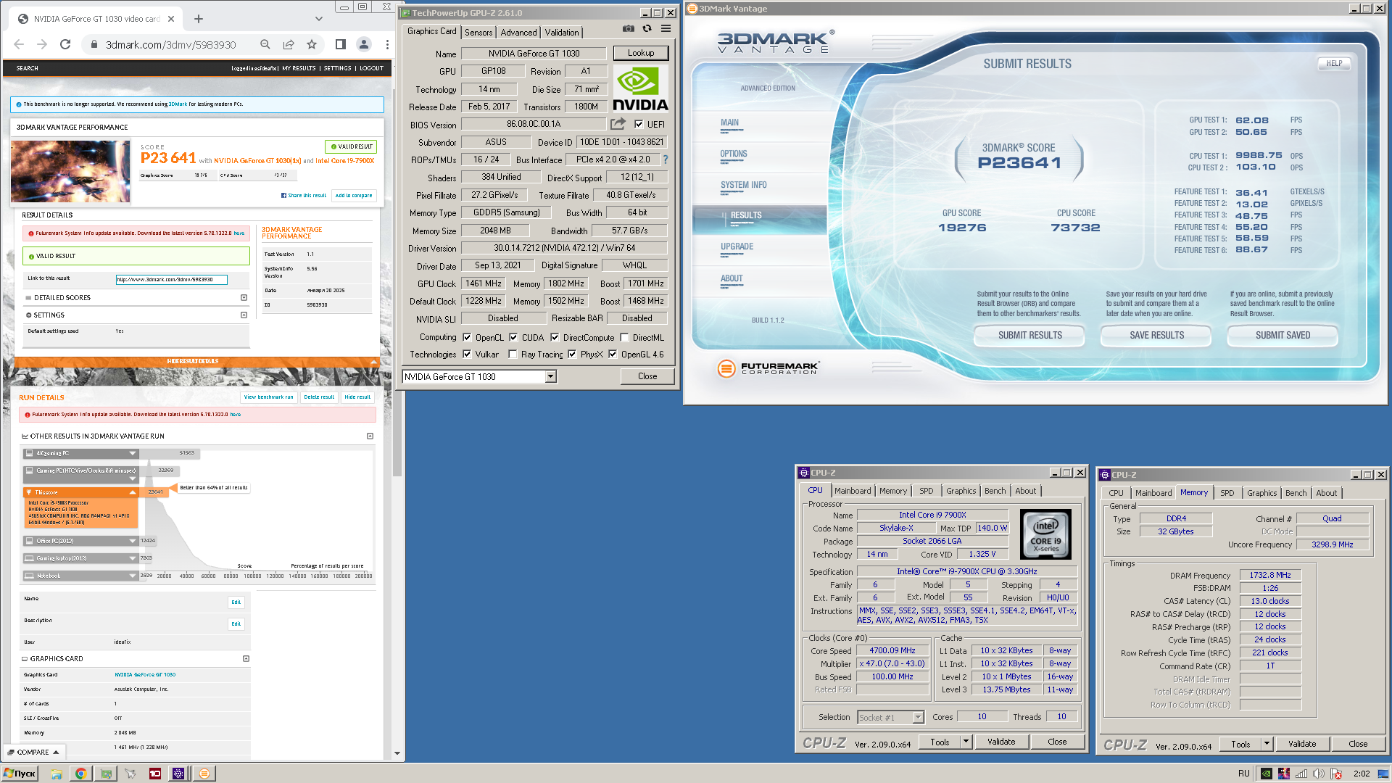Open the Mainboard tab in the CPU-Z CPU window

853,491
